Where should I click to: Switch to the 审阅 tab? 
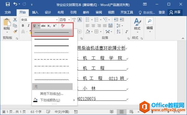pyautogui.click(x=99, y=12)
